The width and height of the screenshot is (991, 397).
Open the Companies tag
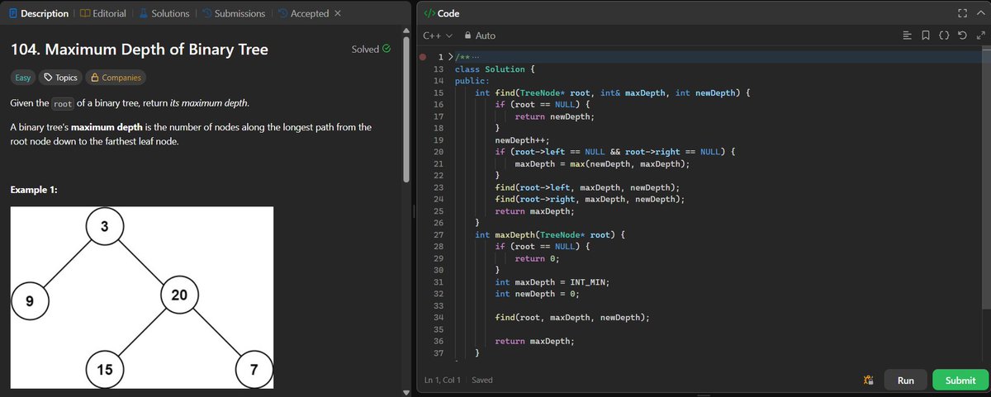coord(116,78)
